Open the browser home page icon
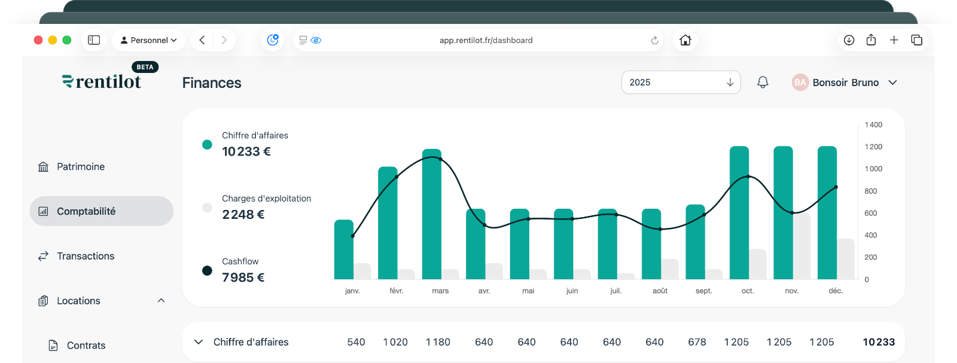This screenshot has width=957, height=363. [x=685, y=40]
